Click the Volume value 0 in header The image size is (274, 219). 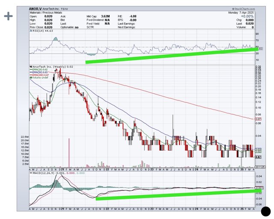tap(253, 27)
